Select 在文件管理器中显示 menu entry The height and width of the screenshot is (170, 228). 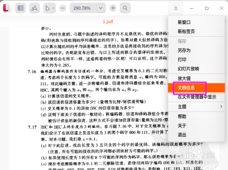point(197,97)
